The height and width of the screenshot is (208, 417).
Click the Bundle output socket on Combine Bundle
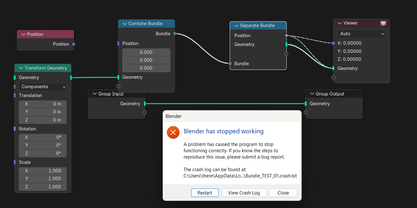point(175,34)
